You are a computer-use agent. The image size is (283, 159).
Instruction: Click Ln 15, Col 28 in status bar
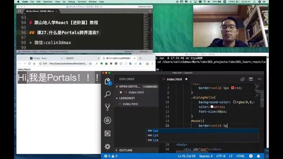pos(187,156)
